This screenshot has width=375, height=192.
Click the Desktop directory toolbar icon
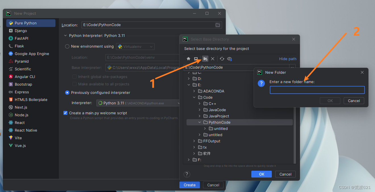(x=196, y=59)
